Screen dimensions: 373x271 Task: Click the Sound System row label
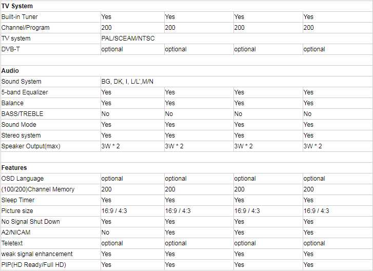point(22,82)
